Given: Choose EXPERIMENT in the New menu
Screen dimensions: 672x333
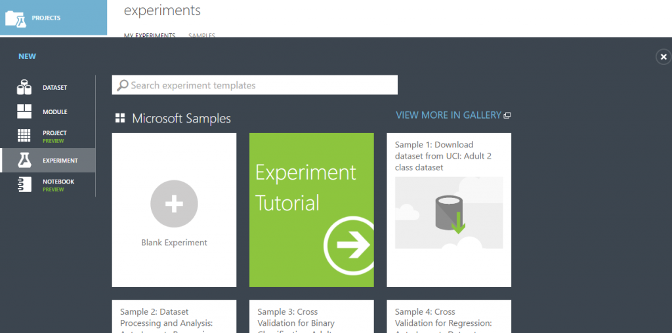Looking at the screenshot, I should (47, 161).
